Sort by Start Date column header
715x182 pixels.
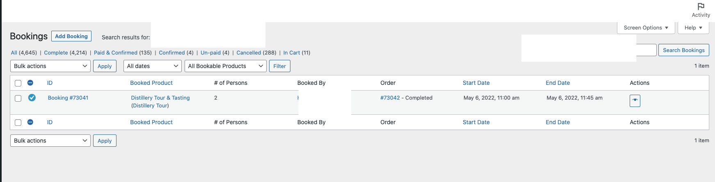tap(476, 83)
